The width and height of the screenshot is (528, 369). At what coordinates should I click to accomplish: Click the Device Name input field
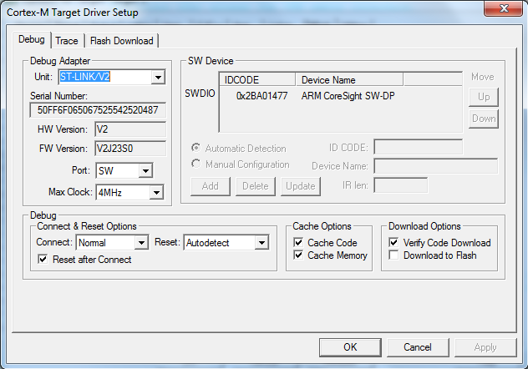(436, 166)
